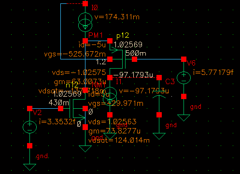Image resolution: width=240 pixels, height=174 pixels.
Task: Click the V2 voltage source symbol
Action: tap(29, 127)
